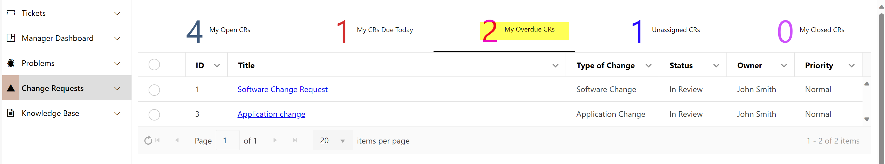Click the Tickets icon in sidebar
This screenshot has width=885, height=164.
pyautogui.click(x=11, y=13)
